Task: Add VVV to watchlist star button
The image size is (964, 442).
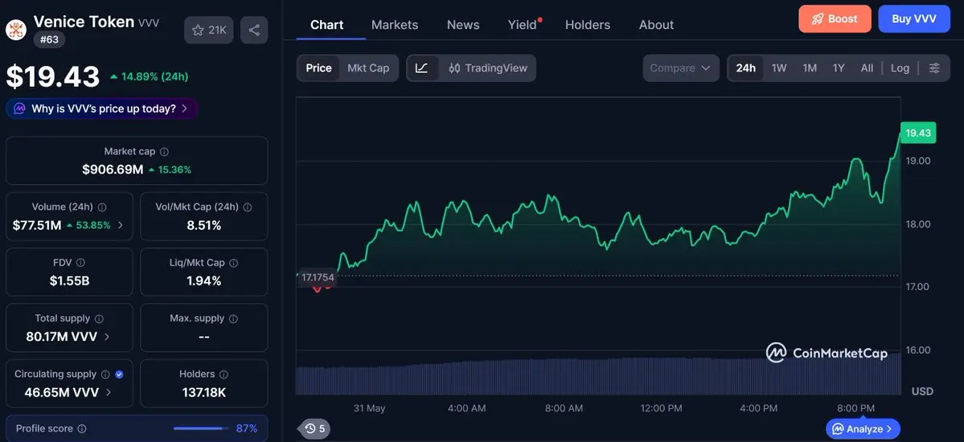Action: [208, 30]
